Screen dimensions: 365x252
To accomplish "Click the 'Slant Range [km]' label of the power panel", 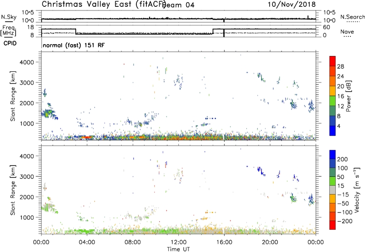I will point(13,96).
